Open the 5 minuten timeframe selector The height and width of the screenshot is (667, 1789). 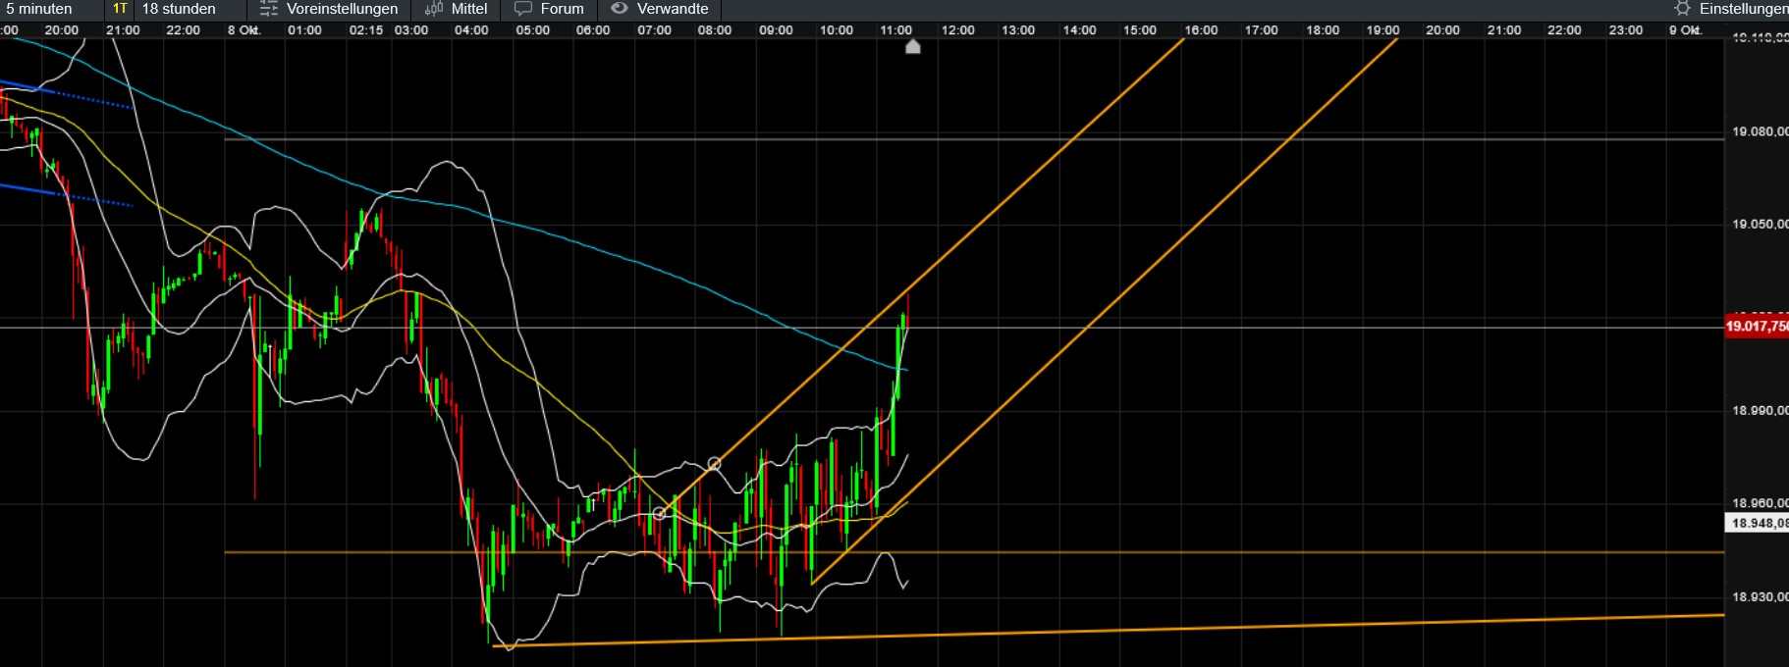[39, 9]
